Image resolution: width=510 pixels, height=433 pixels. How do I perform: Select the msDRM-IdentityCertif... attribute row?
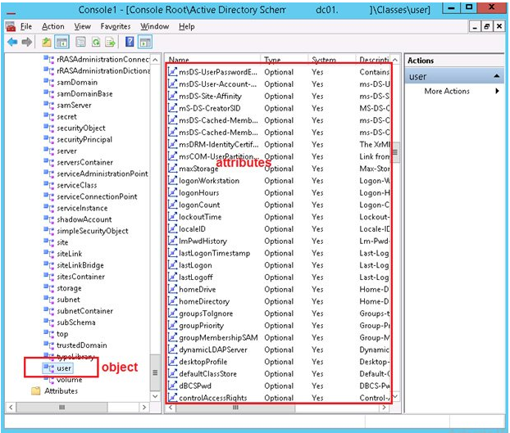(279, 144)
